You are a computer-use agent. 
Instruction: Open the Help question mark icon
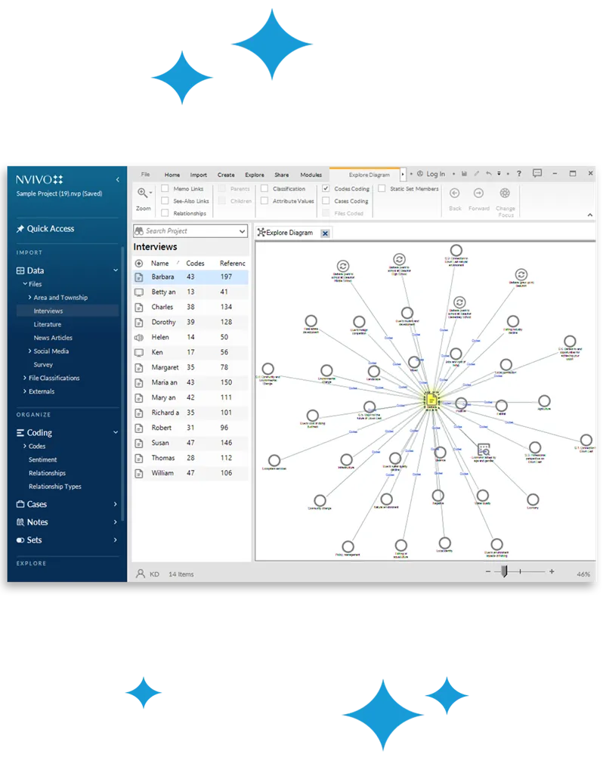click(x=519, y=174)
